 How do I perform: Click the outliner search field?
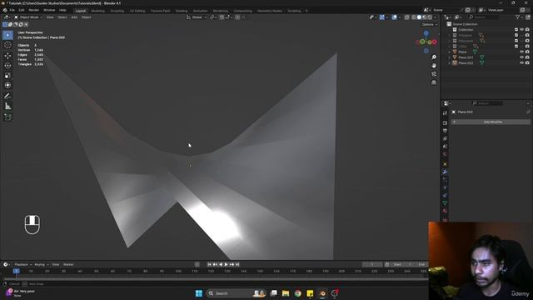tap(484, 17)
